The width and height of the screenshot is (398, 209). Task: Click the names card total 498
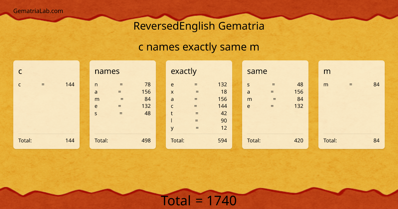click(x=146, y=141)
